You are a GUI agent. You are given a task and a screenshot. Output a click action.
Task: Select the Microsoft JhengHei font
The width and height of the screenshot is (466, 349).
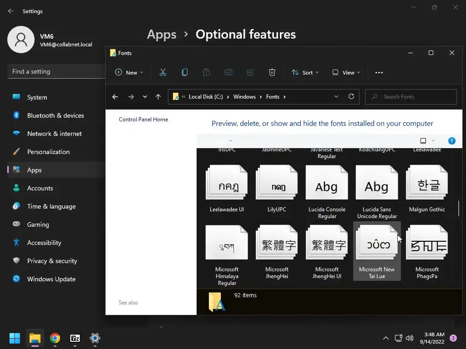[x=277, y=252]
